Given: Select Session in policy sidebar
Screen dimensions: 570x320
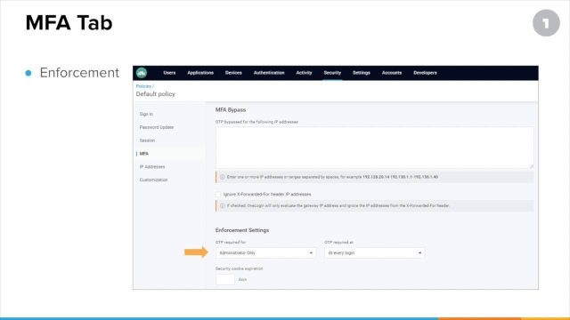Looking at the screenshot, I should tap(147, 140).
